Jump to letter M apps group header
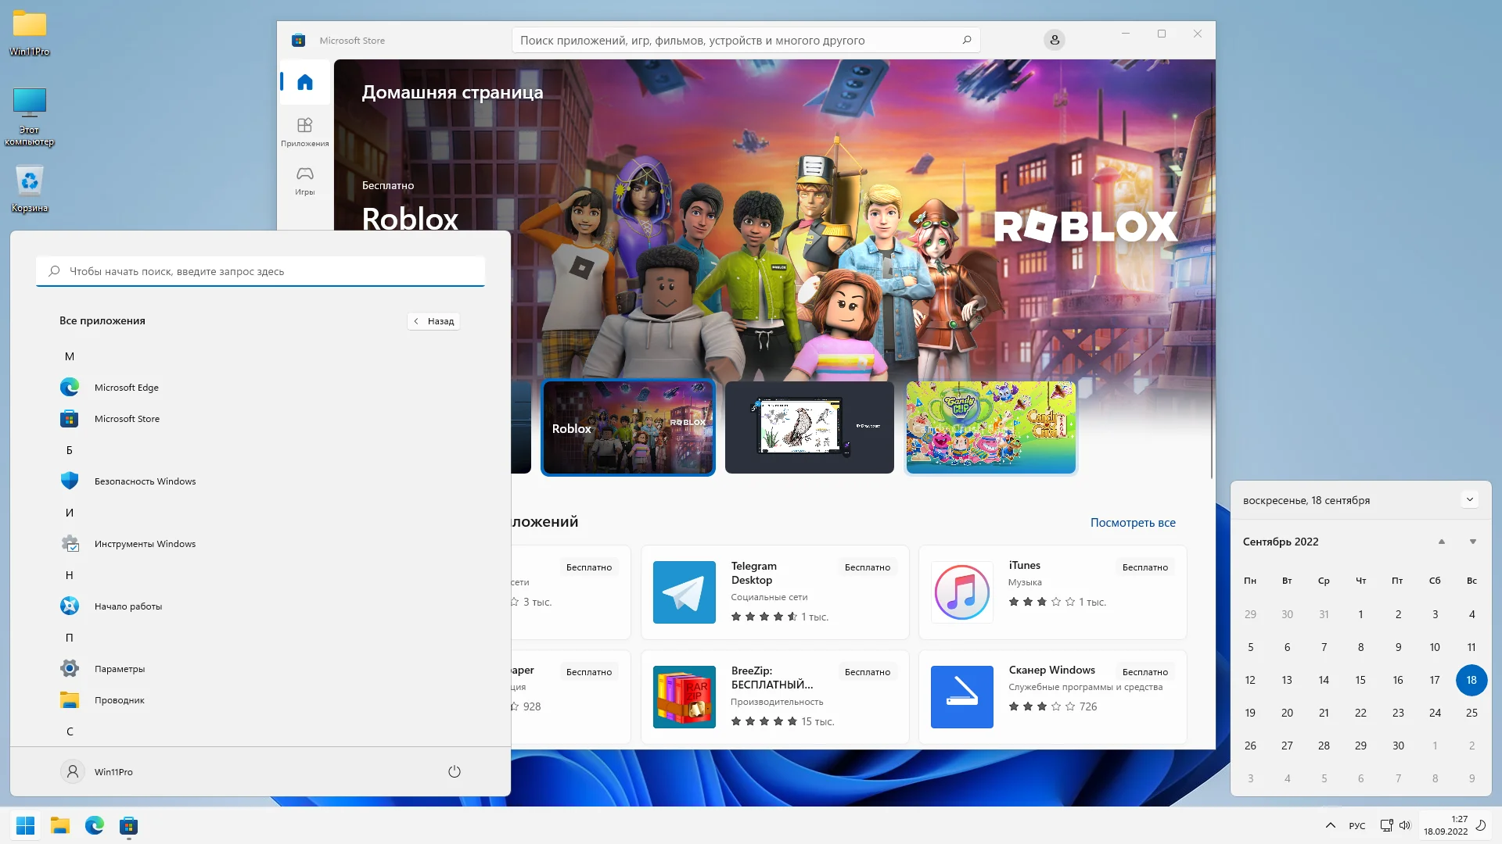1502x844 pixels. coord(70,356)
